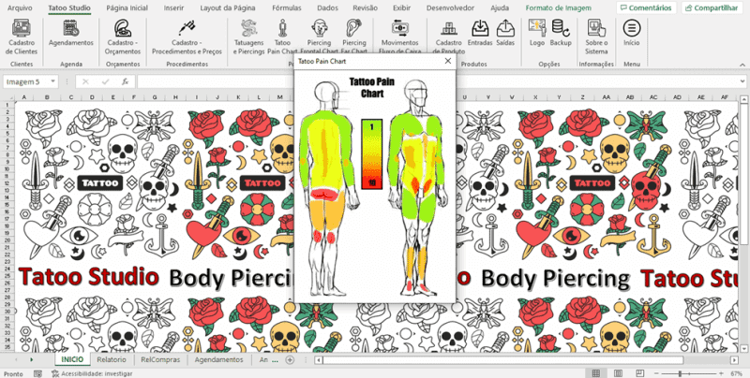Open Movimentos Fluxo de Caixa
The image size is (750, 378).
[x=400, y=37]
